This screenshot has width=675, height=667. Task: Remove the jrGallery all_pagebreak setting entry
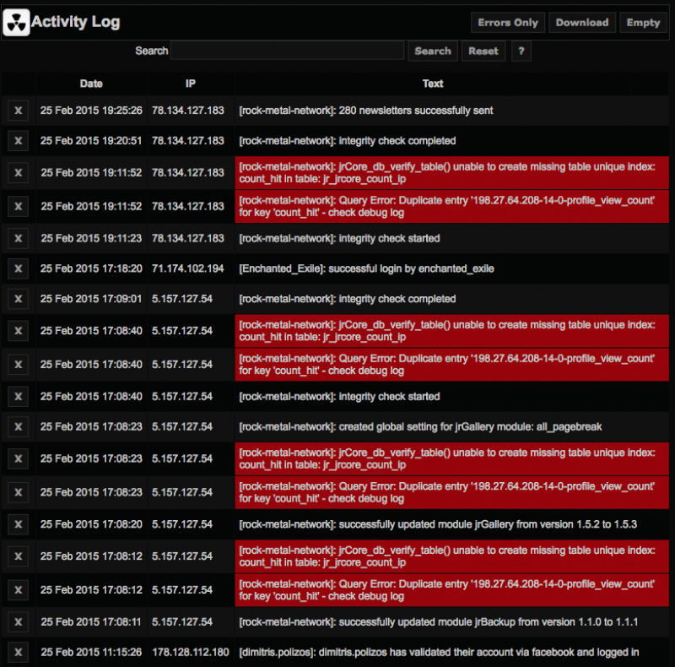18,427
